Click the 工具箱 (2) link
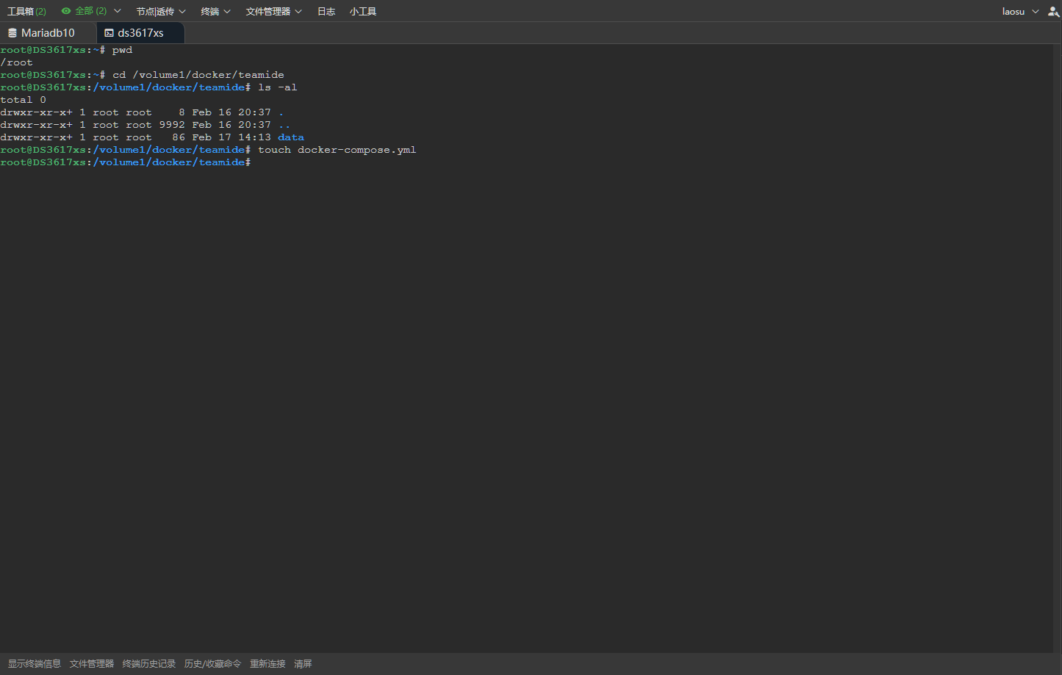Screen dimensions: 1062x675 tap(26, 11)
